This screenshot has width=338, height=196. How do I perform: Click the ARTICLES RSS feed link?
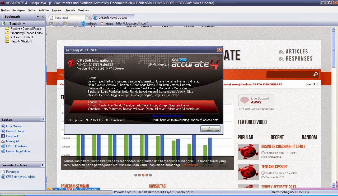point(294,52)
